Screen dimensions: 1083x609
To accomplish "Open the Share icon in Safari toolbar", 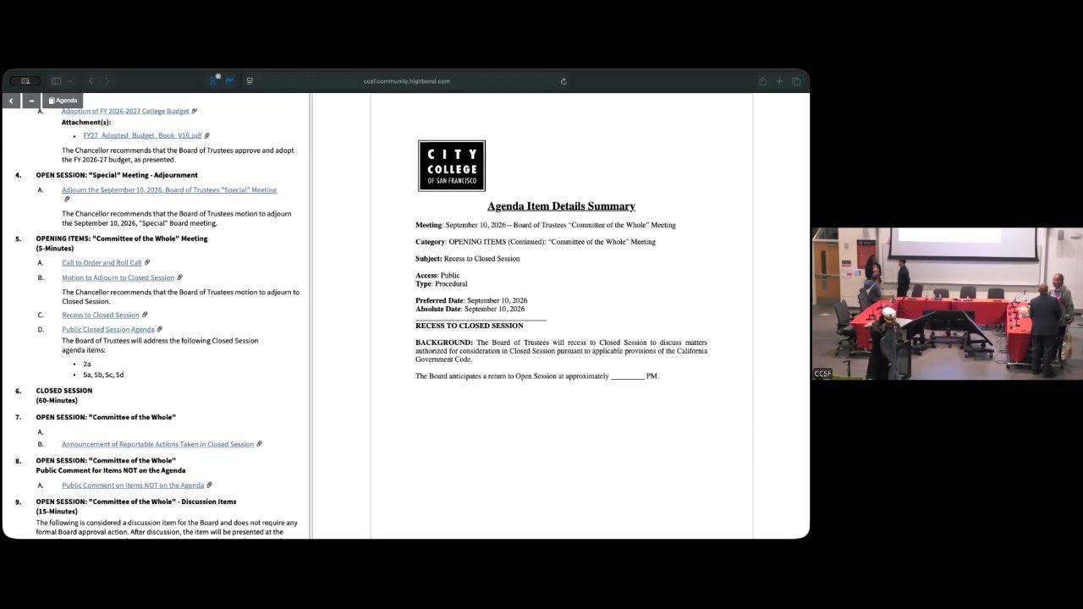I will (762, 81).
